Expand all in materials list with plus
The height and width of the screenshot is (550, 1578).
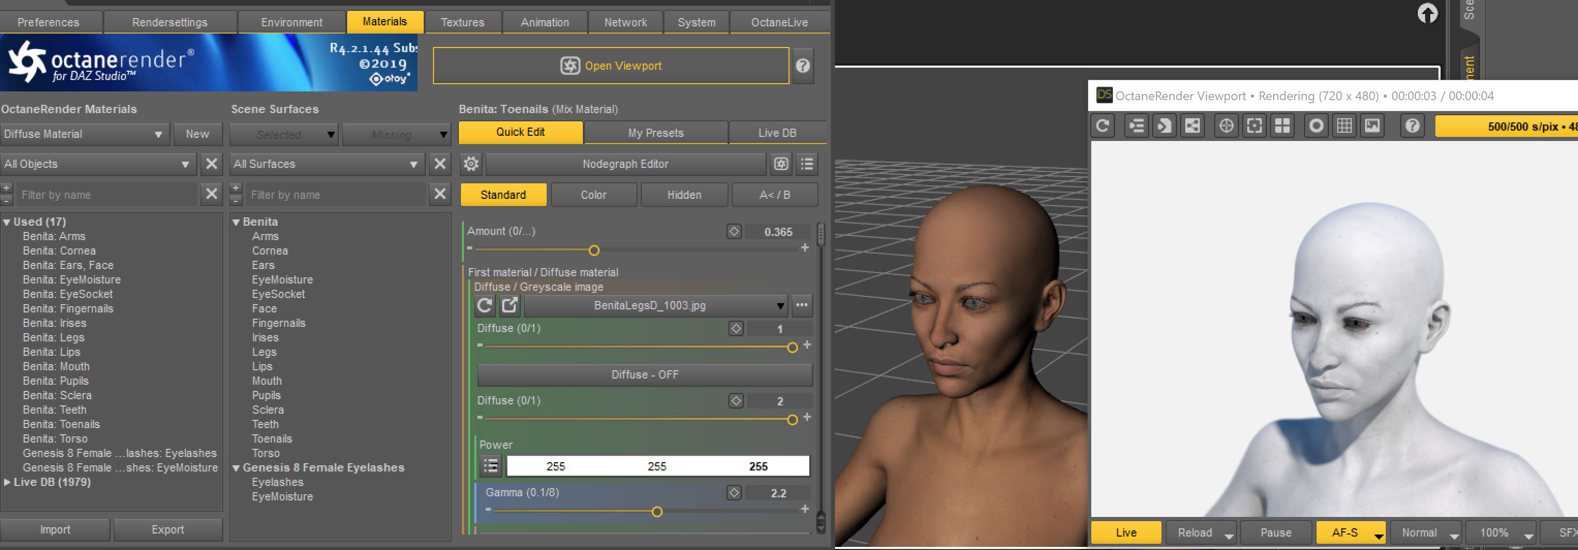pos(6,188)
